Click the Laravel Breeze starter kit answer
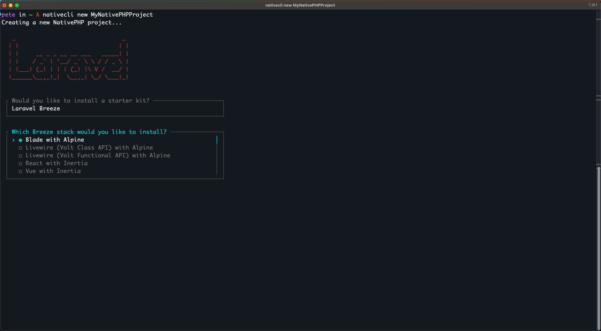The width and height of the screenshot is (601, 331). pos(36,109)
